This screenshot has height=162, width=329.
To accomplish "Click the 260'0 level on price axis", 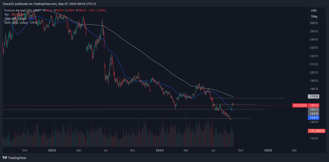I will point(314,23).
